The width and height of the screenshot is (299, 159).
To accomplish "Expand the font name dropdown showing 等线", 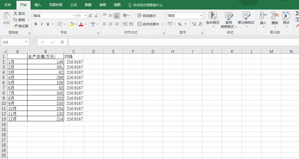I will (x=74, y=16).
